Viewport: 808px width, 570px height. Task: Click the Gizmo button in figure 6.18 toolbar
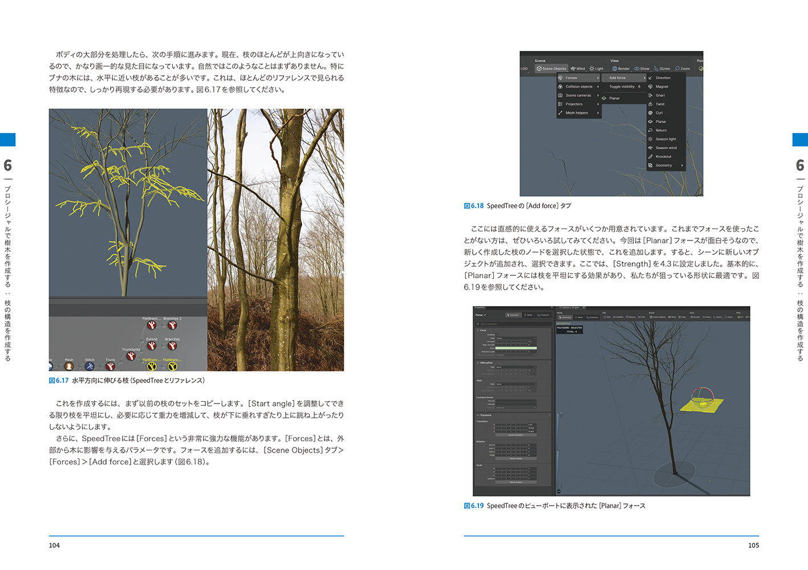[x=662, y=68]
